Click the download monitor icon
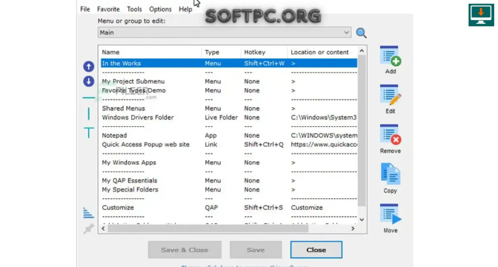 coord(481,15)
